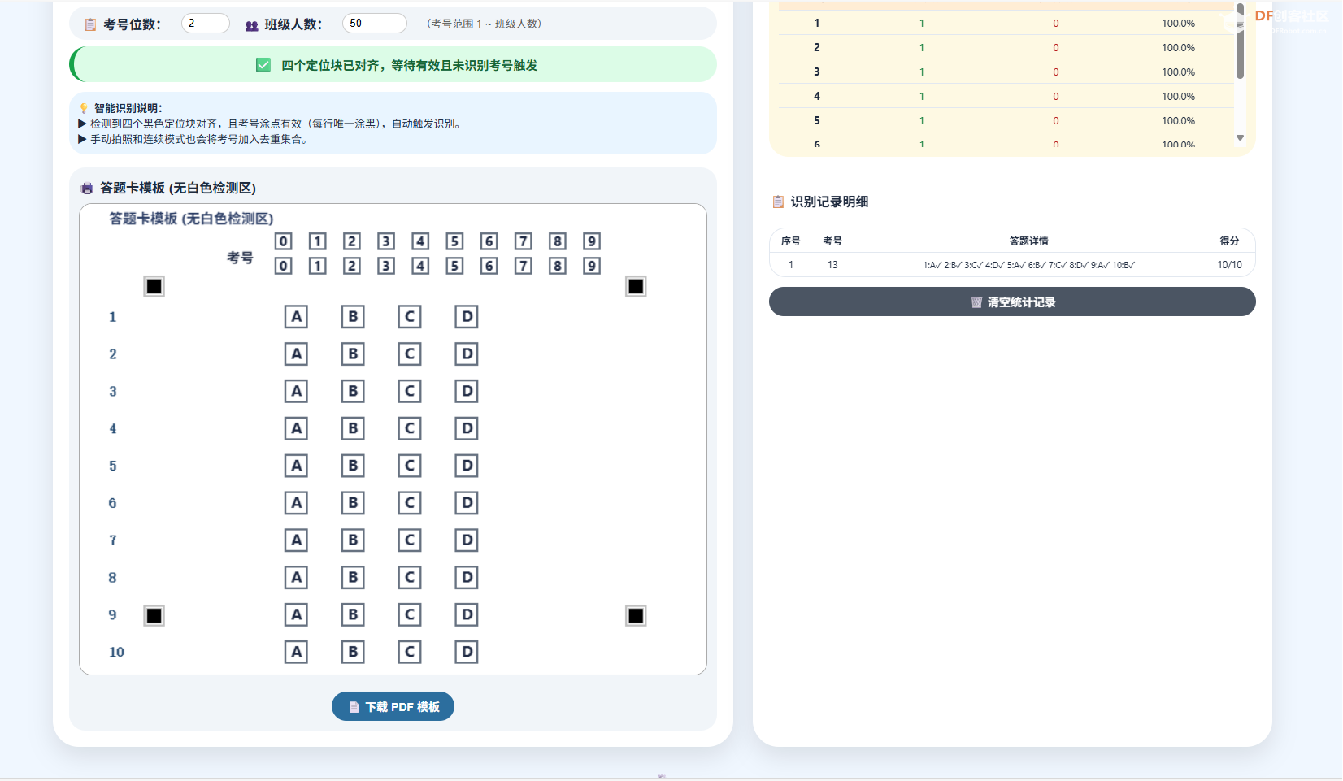Click the 10/10 score cell
Image resolution: width=1343 pixels, height=781 pixels.
(1229, 265)
